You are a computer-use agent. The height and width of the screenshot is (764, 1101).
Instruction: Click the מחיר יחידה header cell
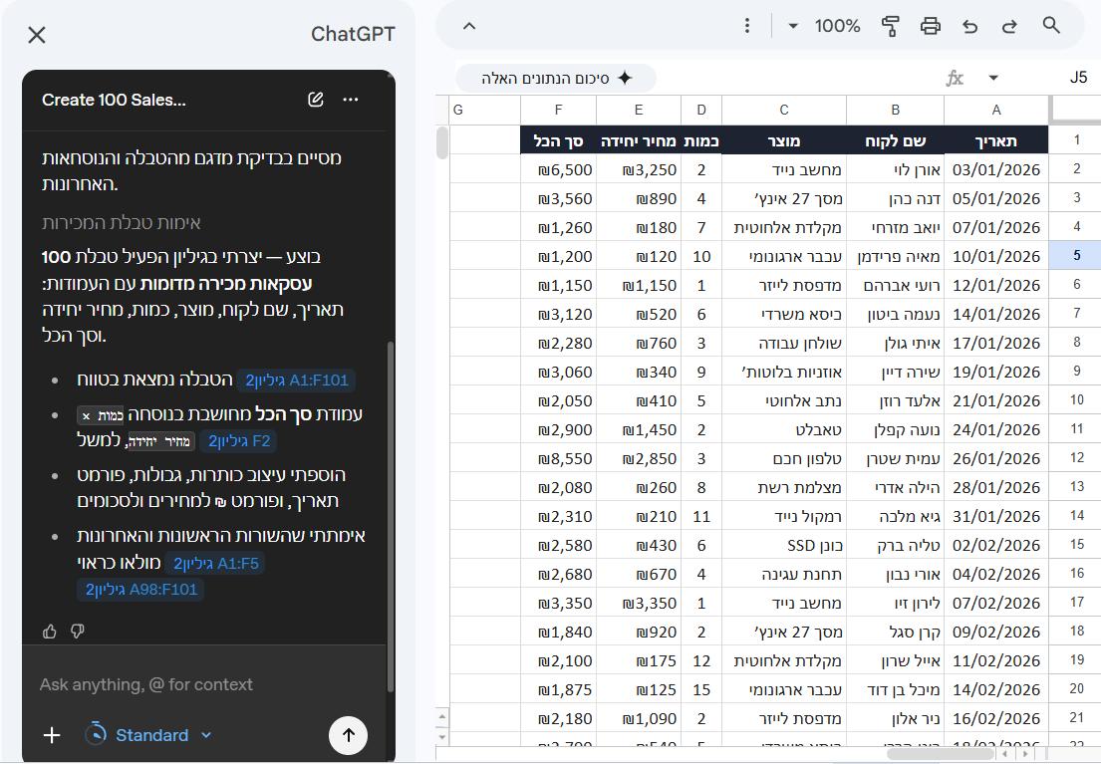point(639,140)
